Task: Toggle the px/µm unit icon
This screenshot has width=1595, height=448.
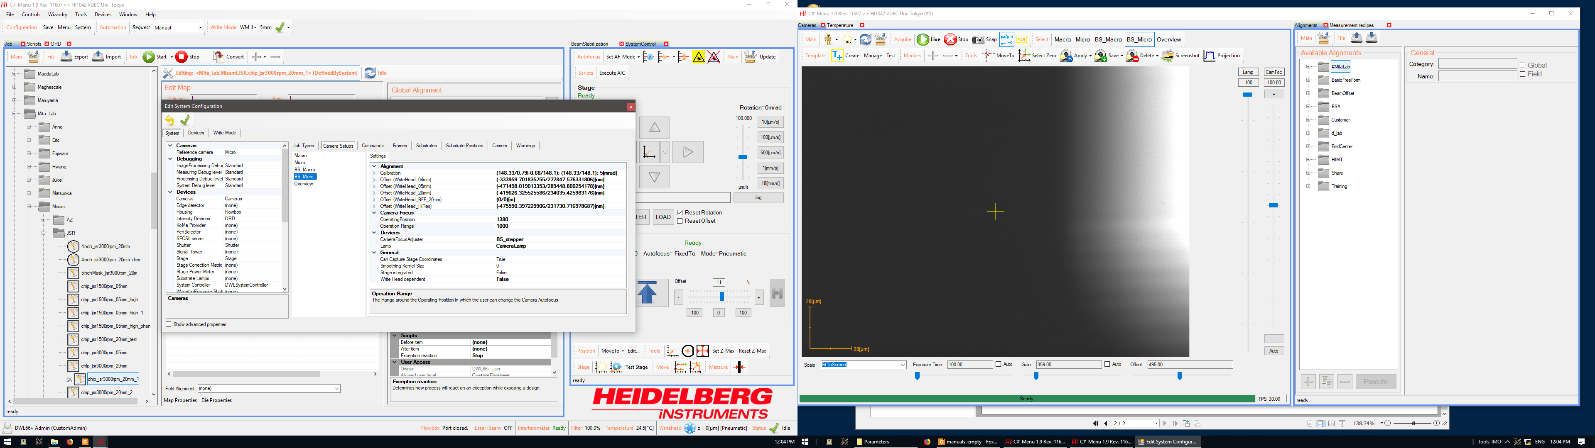Action: pos(1007,39)
